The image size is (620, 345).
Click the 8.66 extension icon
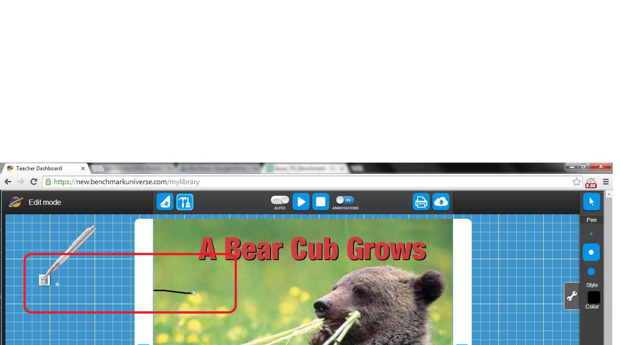591,183
